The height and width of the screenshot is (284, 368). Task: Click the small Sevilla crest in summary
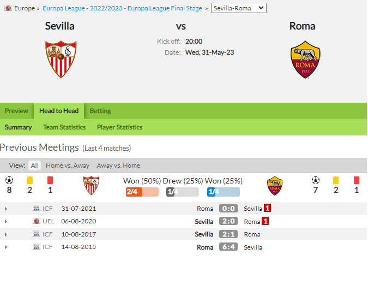click(91, 186)
